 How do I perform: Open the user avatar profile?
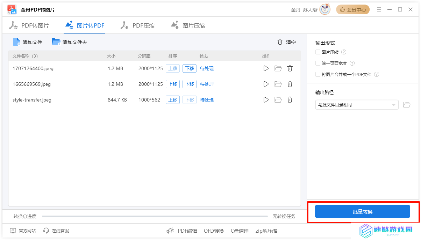click(x=325, y=10)
